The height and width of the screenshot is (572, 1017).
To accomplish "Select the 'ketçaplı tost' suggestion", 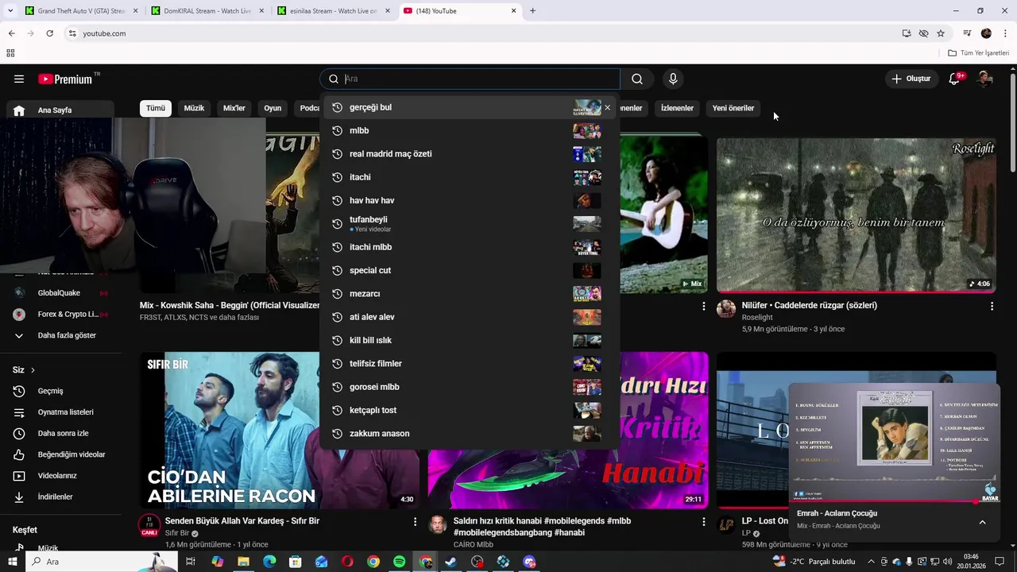I will pyautogui.click(x=469, y=410).
